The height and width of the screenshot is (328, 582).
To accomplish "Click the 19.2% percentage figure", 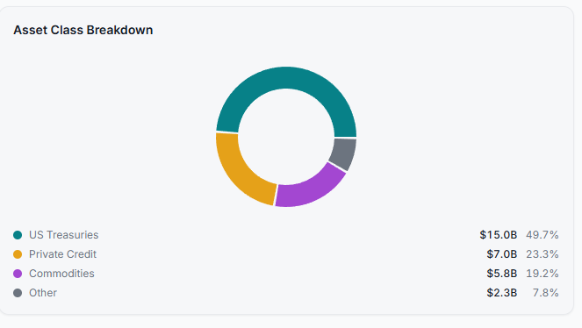I will click(542, 274).
